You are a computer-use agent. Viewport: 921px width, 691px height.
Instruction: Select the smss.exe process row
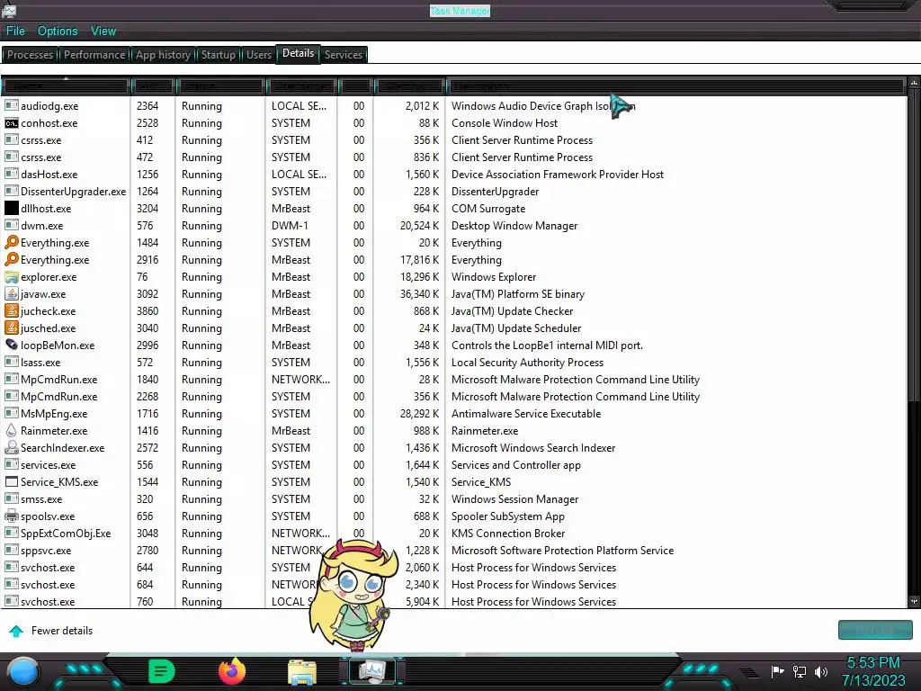(454, 498)
